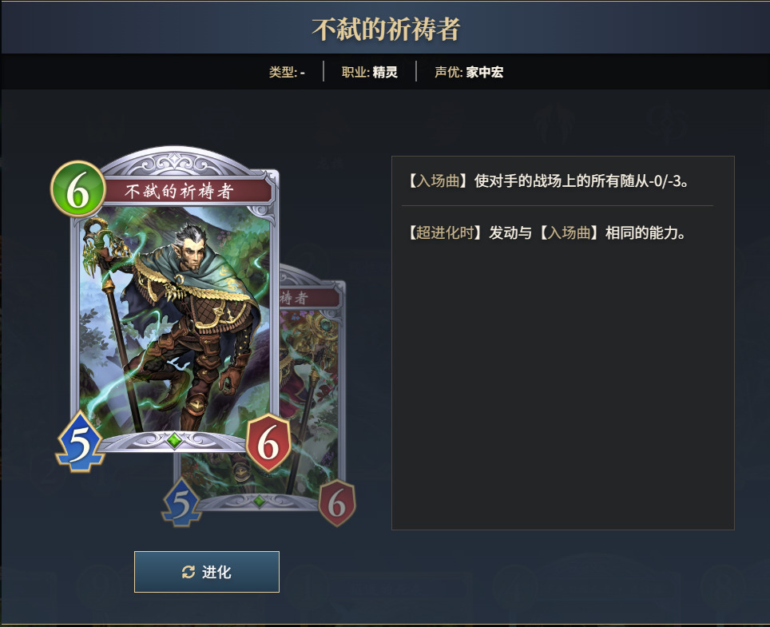The image size is (770, 627).
Task: Click the dark ability description panel
Action: click(x=563, y=343)
